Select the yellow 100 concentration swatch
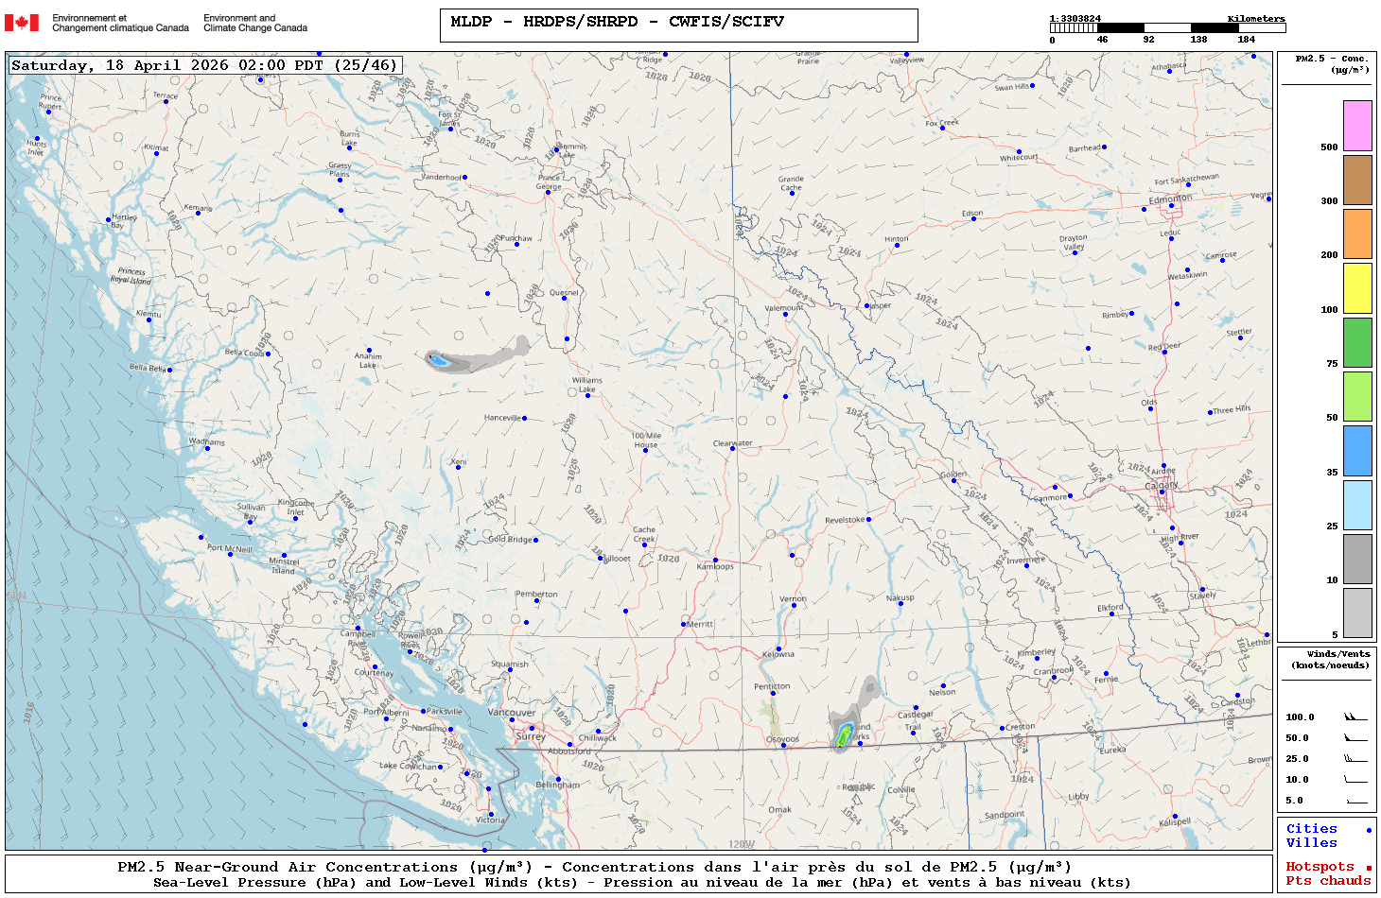The image size is (1381, 898). (x=1357, y=288)
